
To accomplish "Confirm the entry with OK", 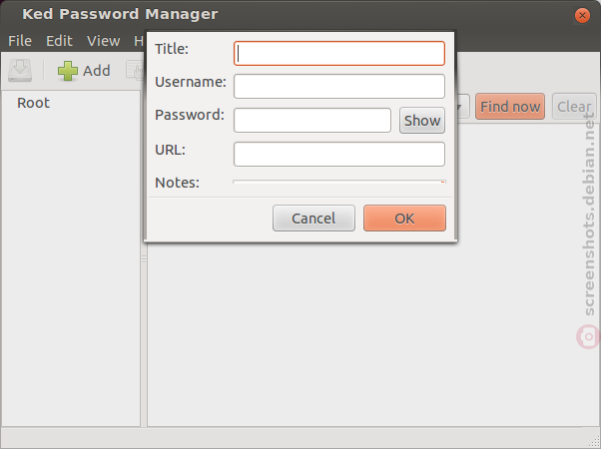I will tap(404, 218).
